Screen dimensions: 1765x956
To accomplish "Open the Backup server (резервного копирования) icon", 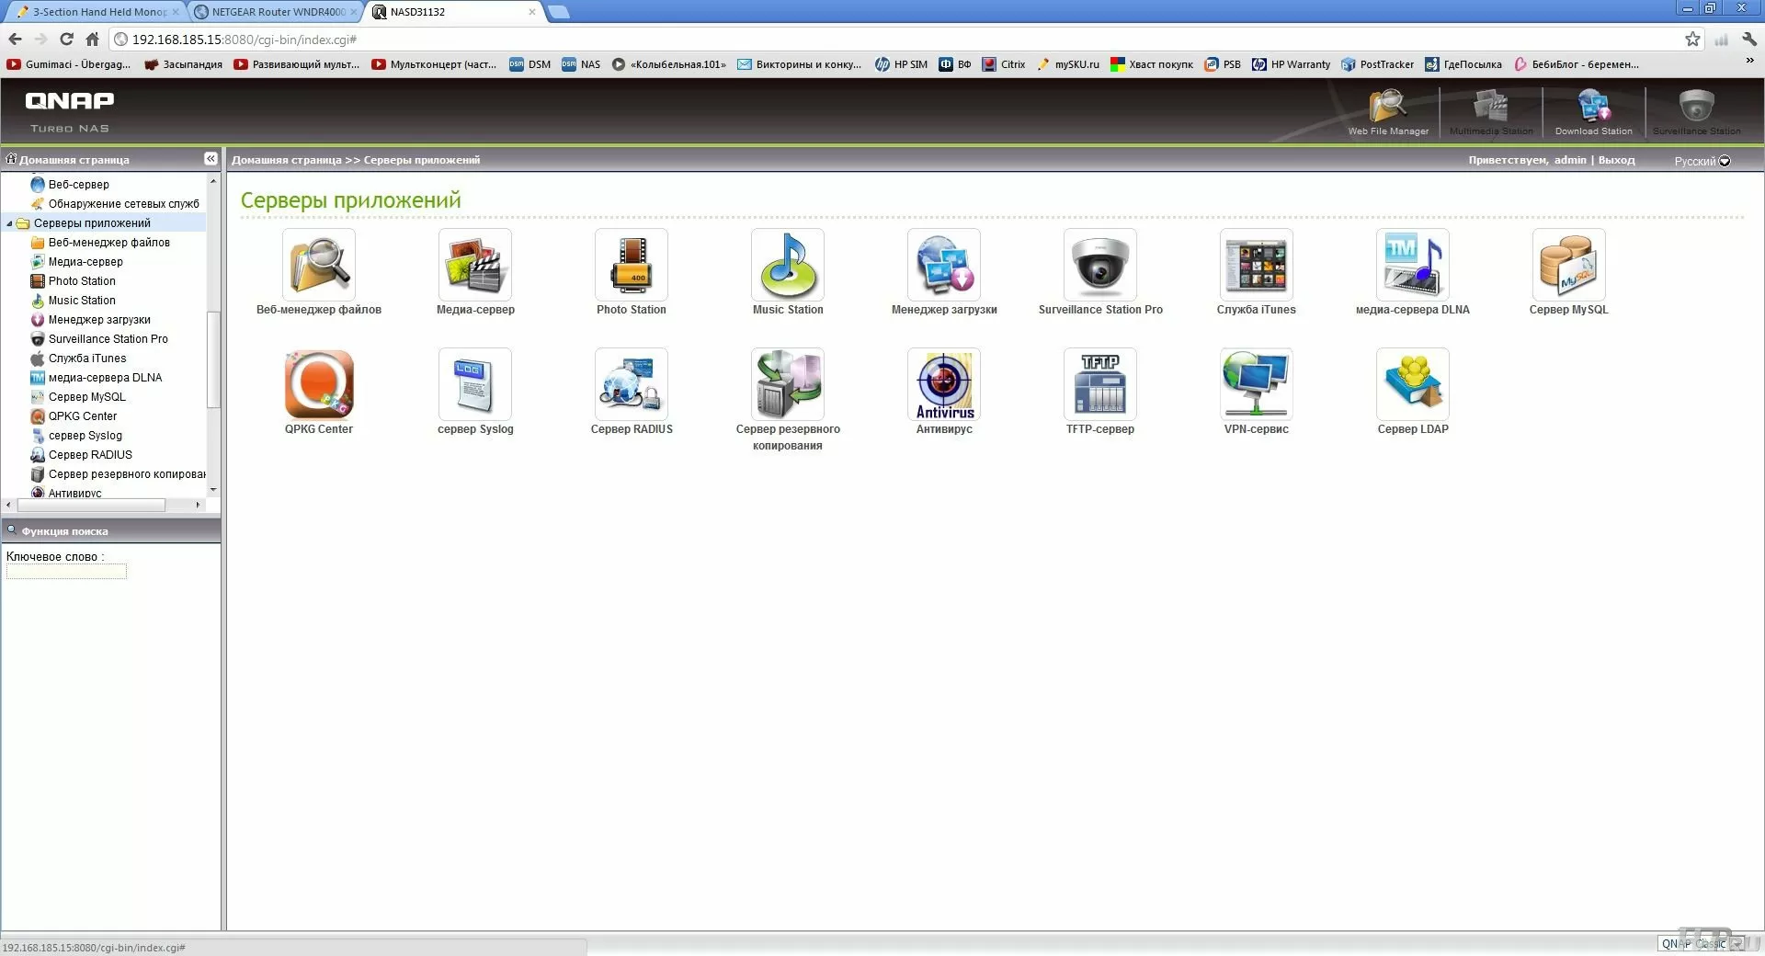I will click(x=787, y=384).
